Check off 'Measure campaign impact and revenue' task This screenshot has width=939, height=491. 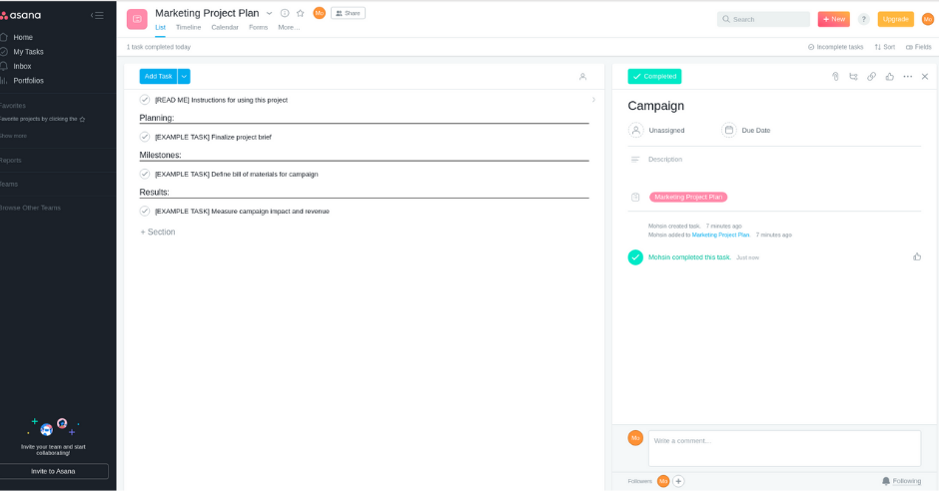[145, 211]
